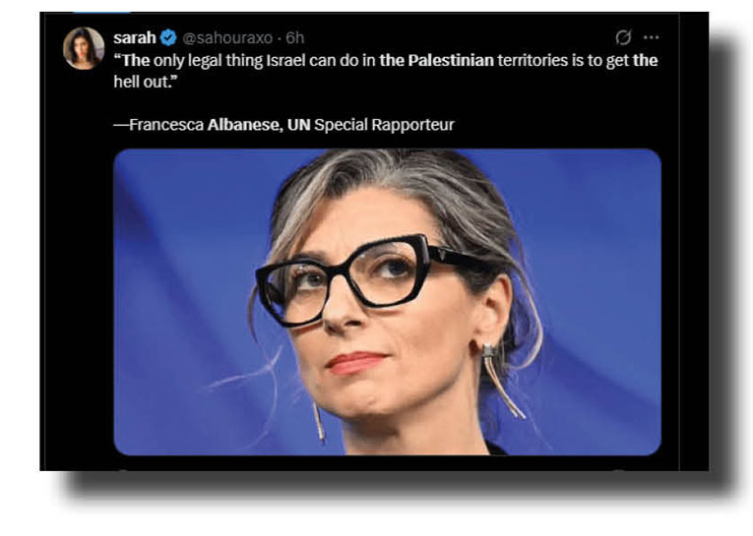This screenshot has width=753, height=536.
Task: Click the bold word 'Albanese,' in the attribution
Action: [245, 125]
